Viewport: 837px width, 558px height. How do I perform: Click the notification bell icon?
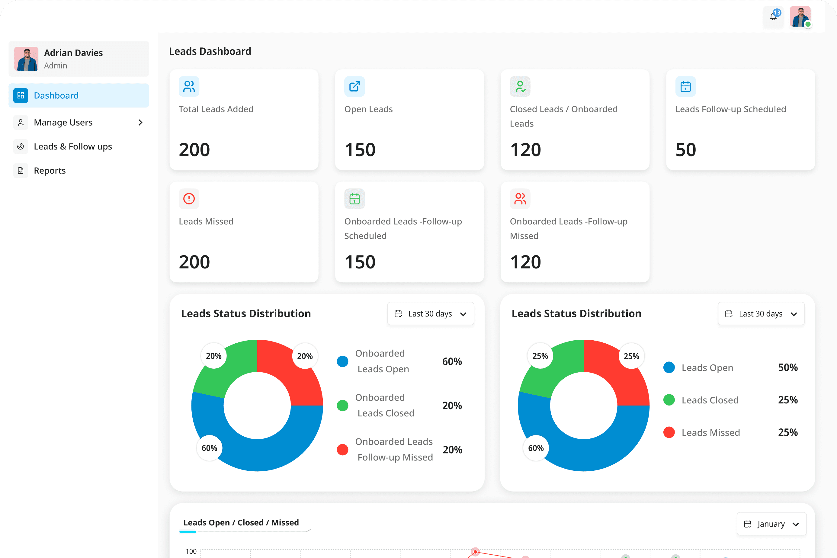pyautogui.click(x=773, y=17)
